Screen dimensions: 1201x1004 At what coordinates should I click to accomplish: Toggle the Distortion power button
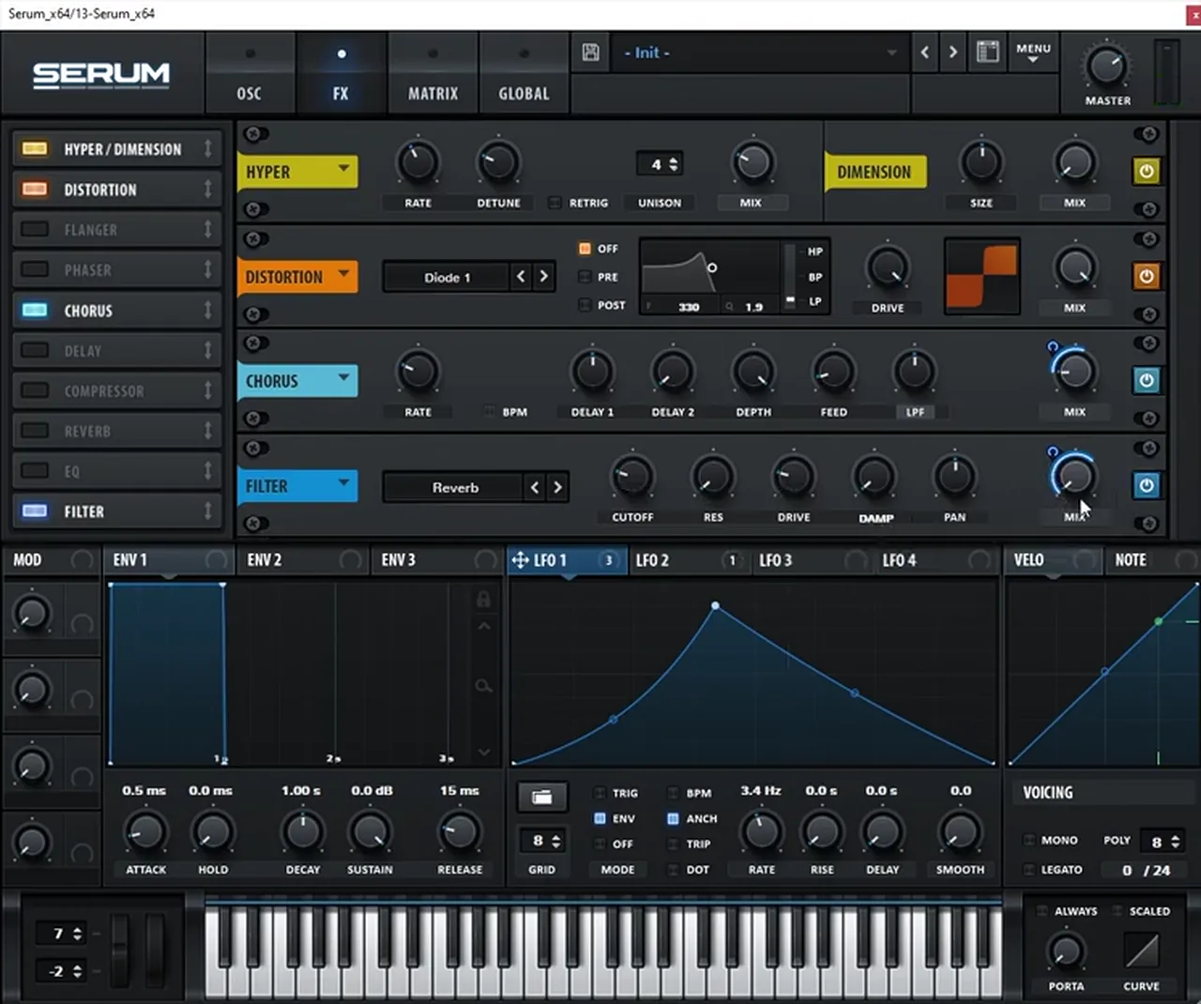click(x=1147, y=277)
